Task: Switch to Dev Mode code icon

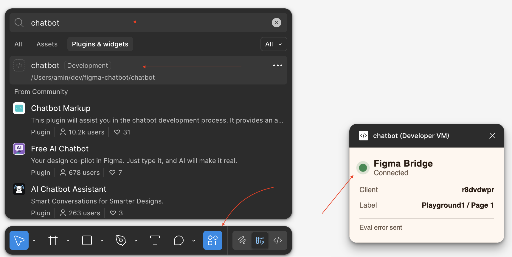Action: 278,240
